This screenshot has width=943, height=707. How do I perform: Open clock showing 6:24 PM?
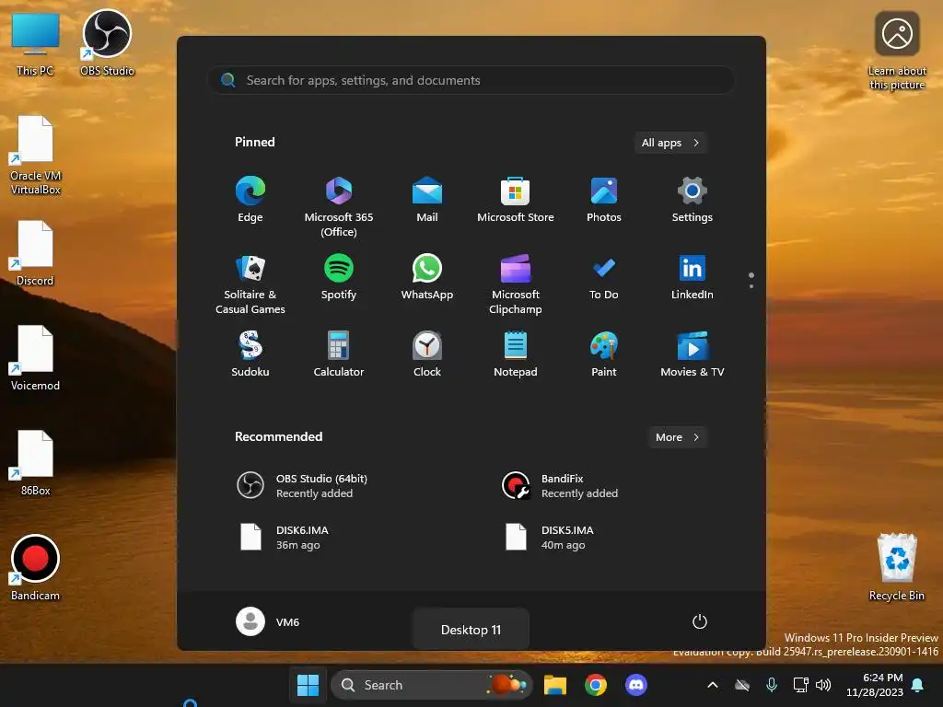[875, 685]
